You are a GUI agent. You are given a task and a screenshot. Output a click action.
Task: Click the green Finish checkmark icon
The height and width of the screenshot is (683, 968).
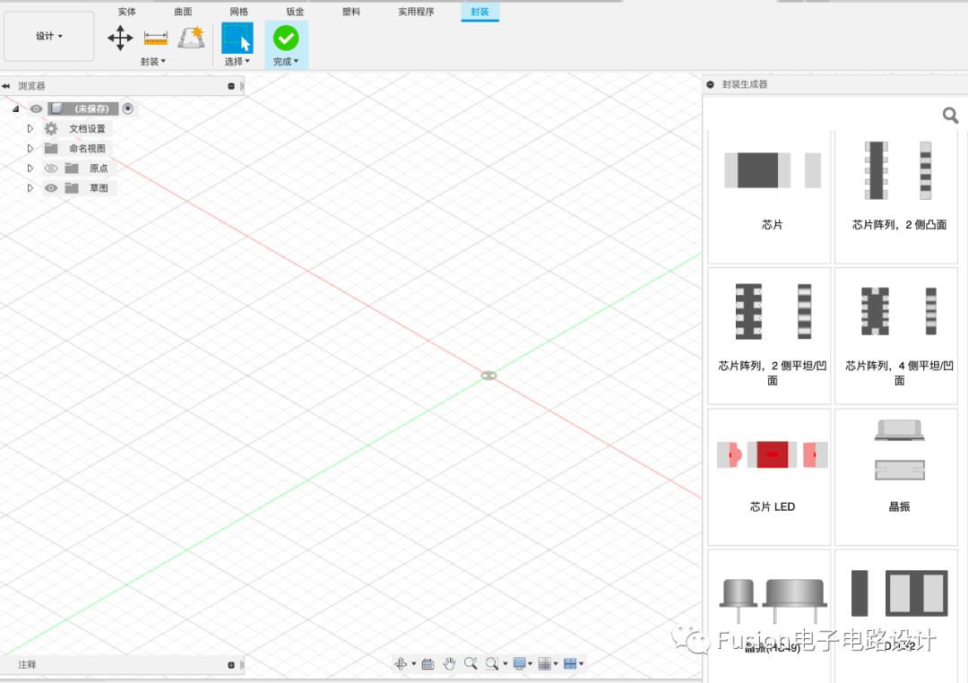(x=286, y=39)
